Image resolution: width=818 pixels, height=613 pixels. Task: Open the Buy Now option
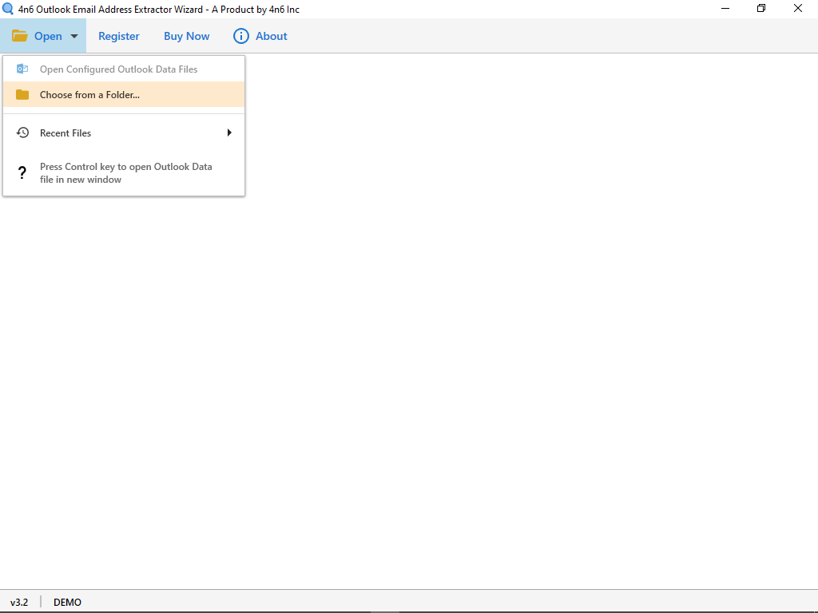coord(186,36)
